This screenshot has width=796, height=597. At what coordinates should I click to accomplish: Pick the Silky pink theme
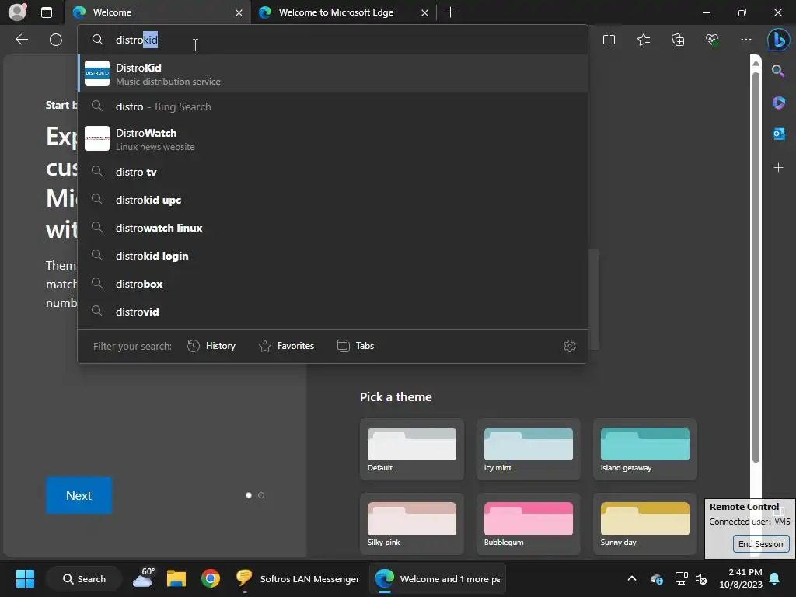[412, 524]
